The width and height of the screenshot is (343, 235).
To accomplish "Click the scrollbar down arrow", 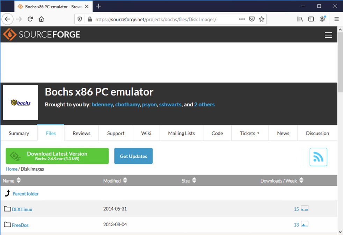I will [340, 232].
